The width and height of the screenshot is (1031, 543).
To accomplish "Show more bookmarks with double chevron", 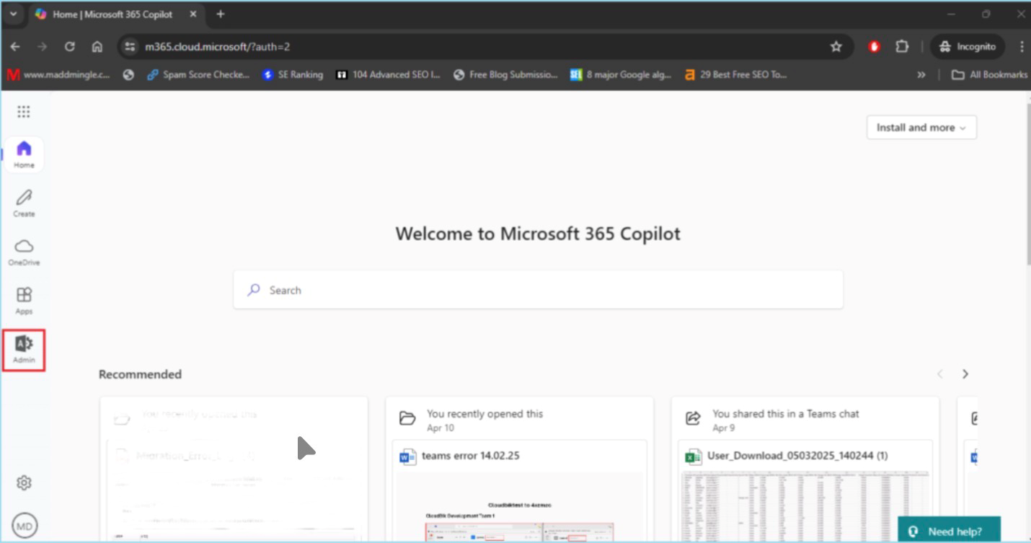I will 921,74.
